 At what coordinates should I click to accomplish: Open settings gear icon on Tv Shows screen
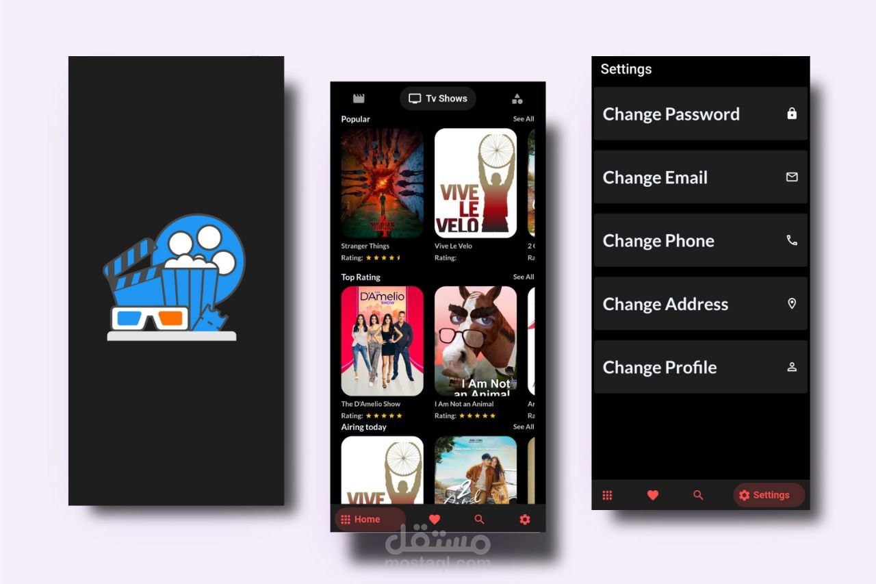525,520
